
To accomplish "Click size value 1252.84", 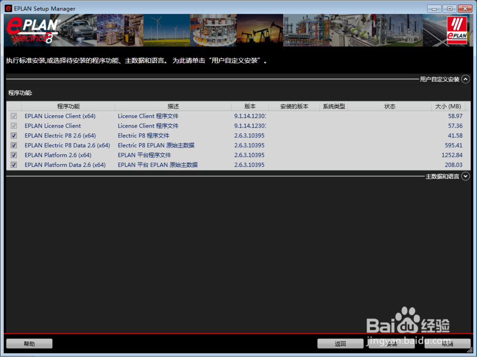I will tap(452, 155).
